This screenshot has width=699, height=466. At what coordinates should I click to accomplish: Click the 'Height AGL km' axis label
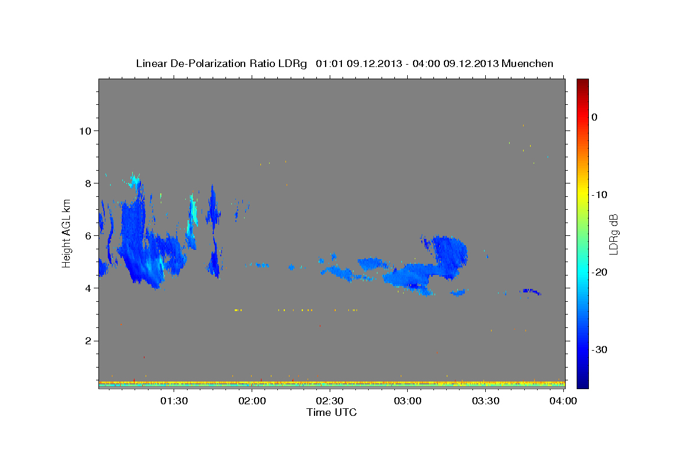point(67,233)
